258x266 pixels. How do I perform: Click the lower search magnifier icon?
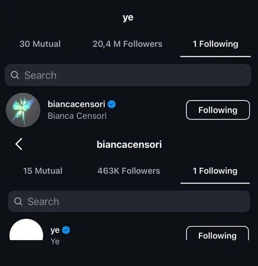(18, 201)
